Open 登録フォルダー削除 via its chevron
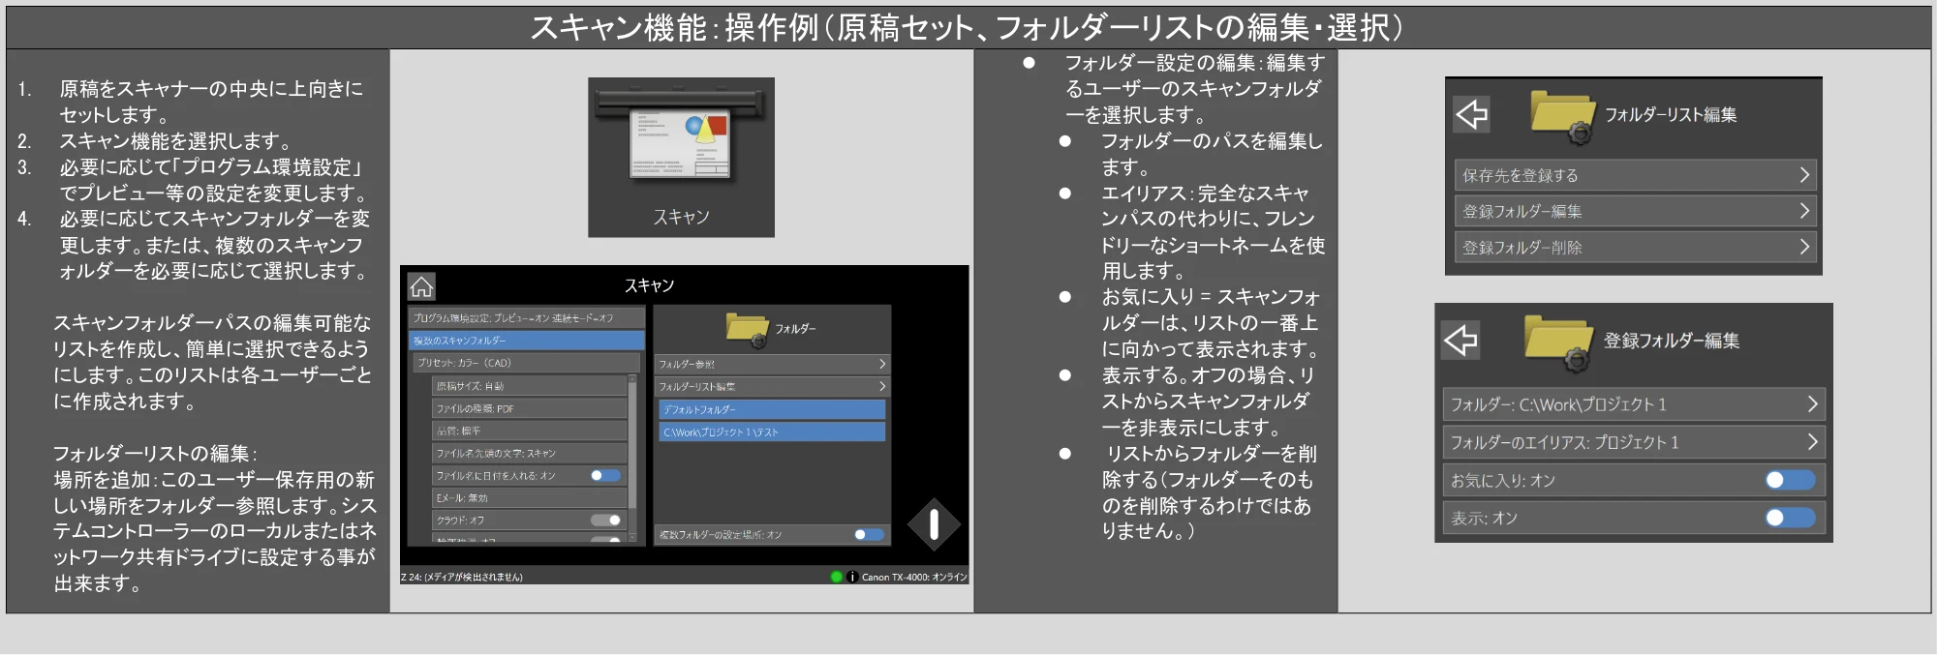 [1804, 247]
